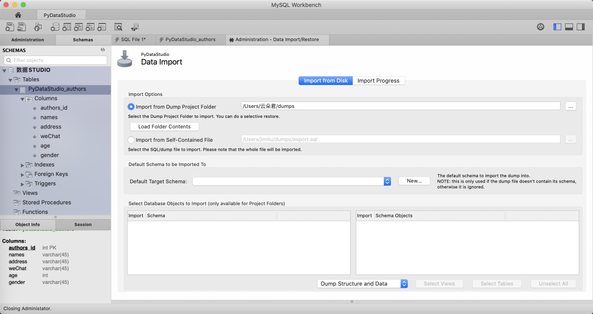Create a new SQL tab icon
593x314 pixels.
10,27
